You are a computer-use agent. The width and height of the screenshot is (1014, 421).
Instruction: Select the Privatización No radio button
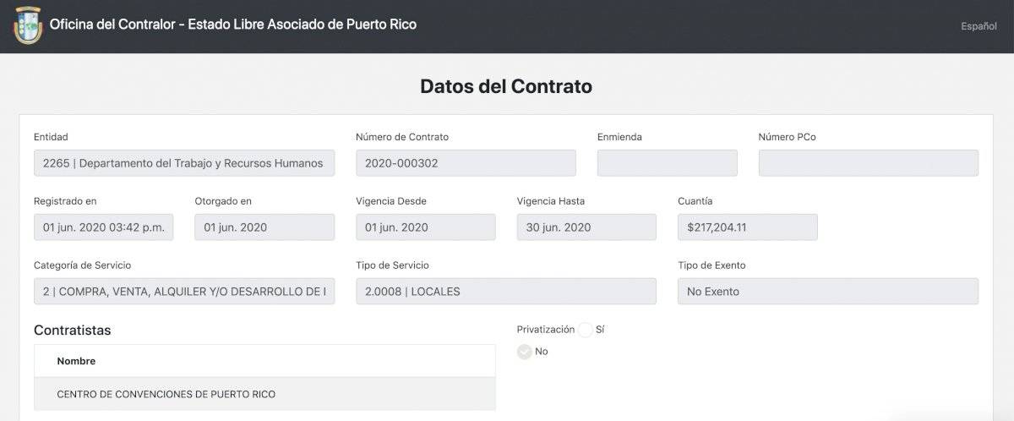coord(525,352)
